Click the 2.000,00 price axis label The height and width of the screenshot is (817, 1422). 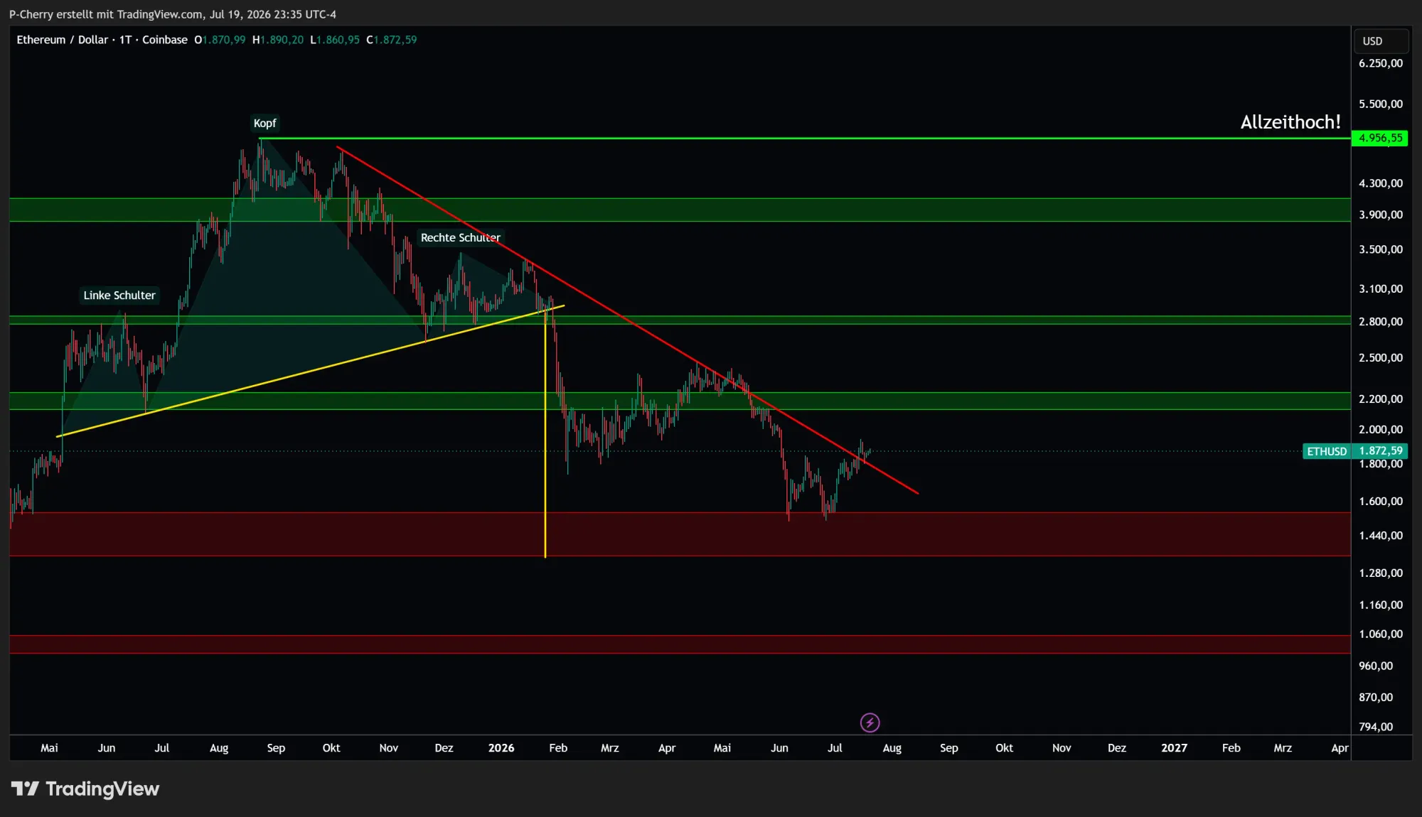(x=1380, y=430)
